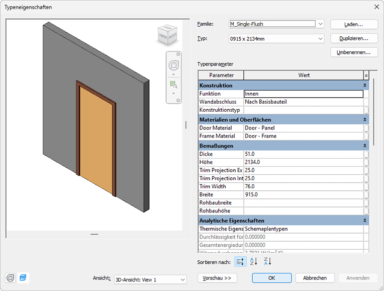Image resolution: width=384 pixels, height=291 pixels.
Task: Click associate button for Rohbauhöhe row
Action: [366, 211]
